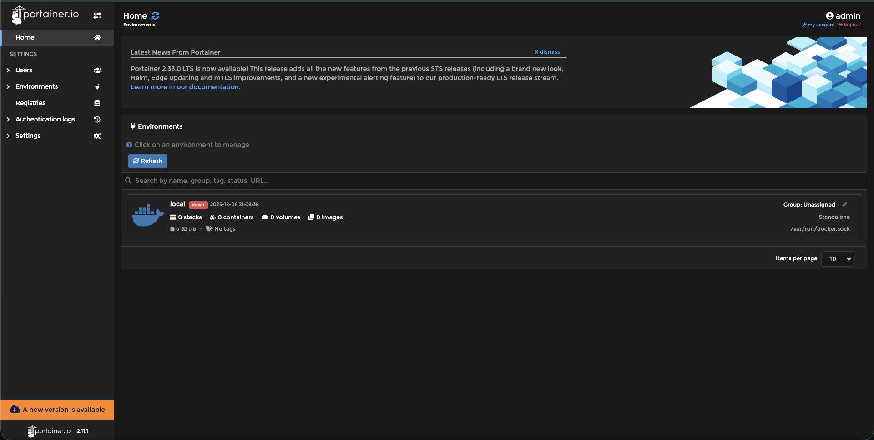The width and height of the screenshot is (874, 440).
Task: Click /var/run/docker.sock URL text
Action: point(820,229)
